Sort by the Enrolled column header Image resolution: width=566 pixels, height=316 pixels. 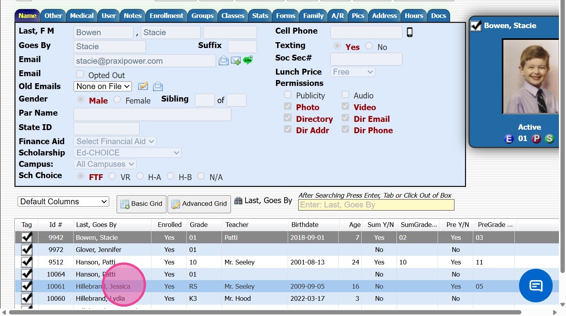(169, 225)
